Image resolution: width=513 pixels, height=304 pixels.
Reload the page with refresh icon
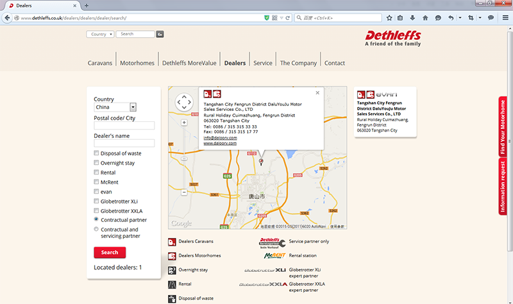click(x=287, y=18)
